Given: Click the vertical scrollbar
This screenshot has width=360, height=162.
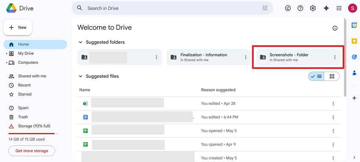Looking at the screenshot, I should click(x=345, y=57).
